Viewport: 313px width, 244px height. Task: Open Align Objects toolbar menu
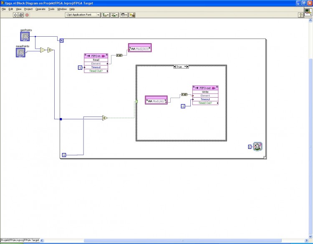(x=106, y=15)
